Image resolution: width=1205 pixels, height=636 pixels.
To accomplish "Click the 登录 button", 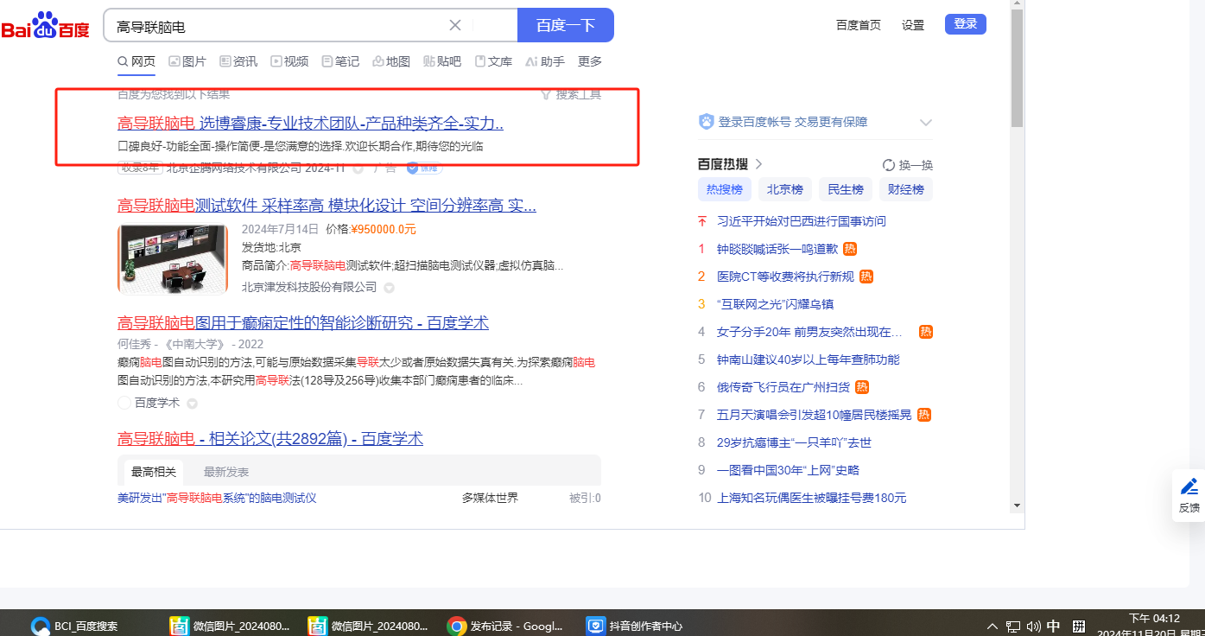I will [965, 24].
